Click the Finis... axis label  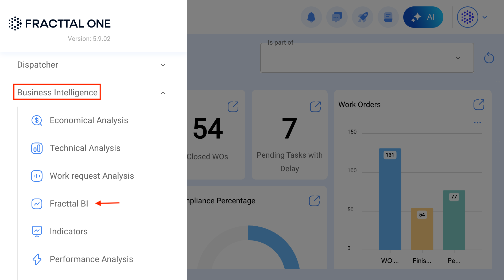(422, 261)
